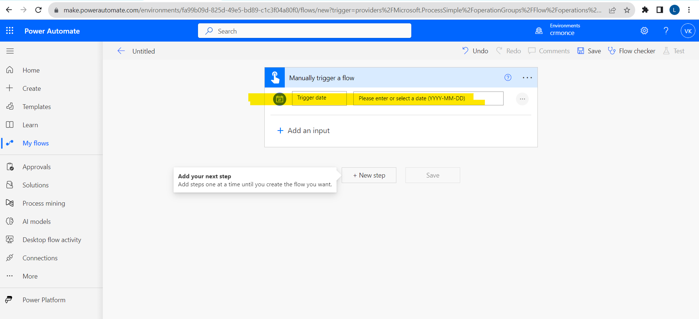Open the Manually trigger a flow ellipsis menu
The image size is (699, 319).
(527, 78)
